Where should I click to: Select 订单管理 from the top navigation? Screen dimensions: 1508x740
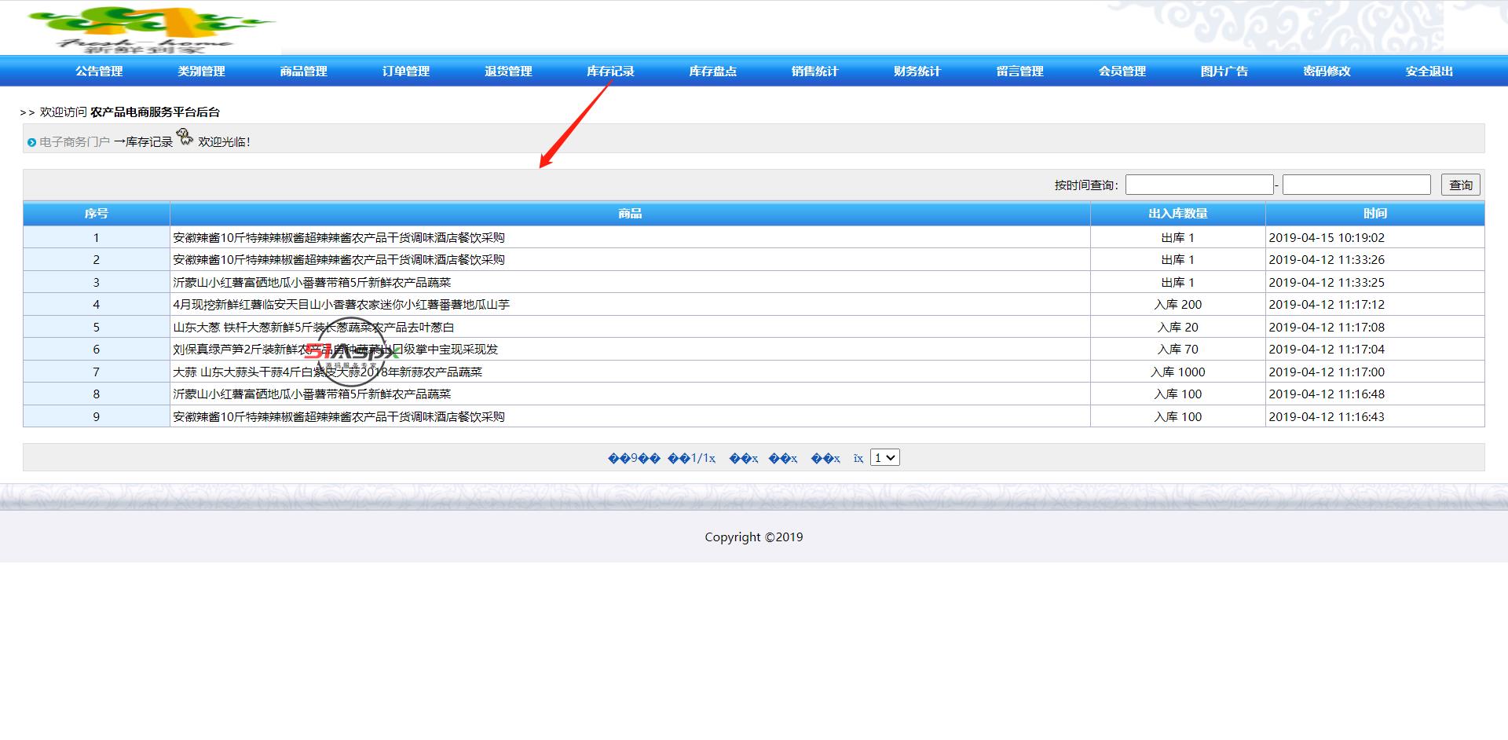coord(406,71)
